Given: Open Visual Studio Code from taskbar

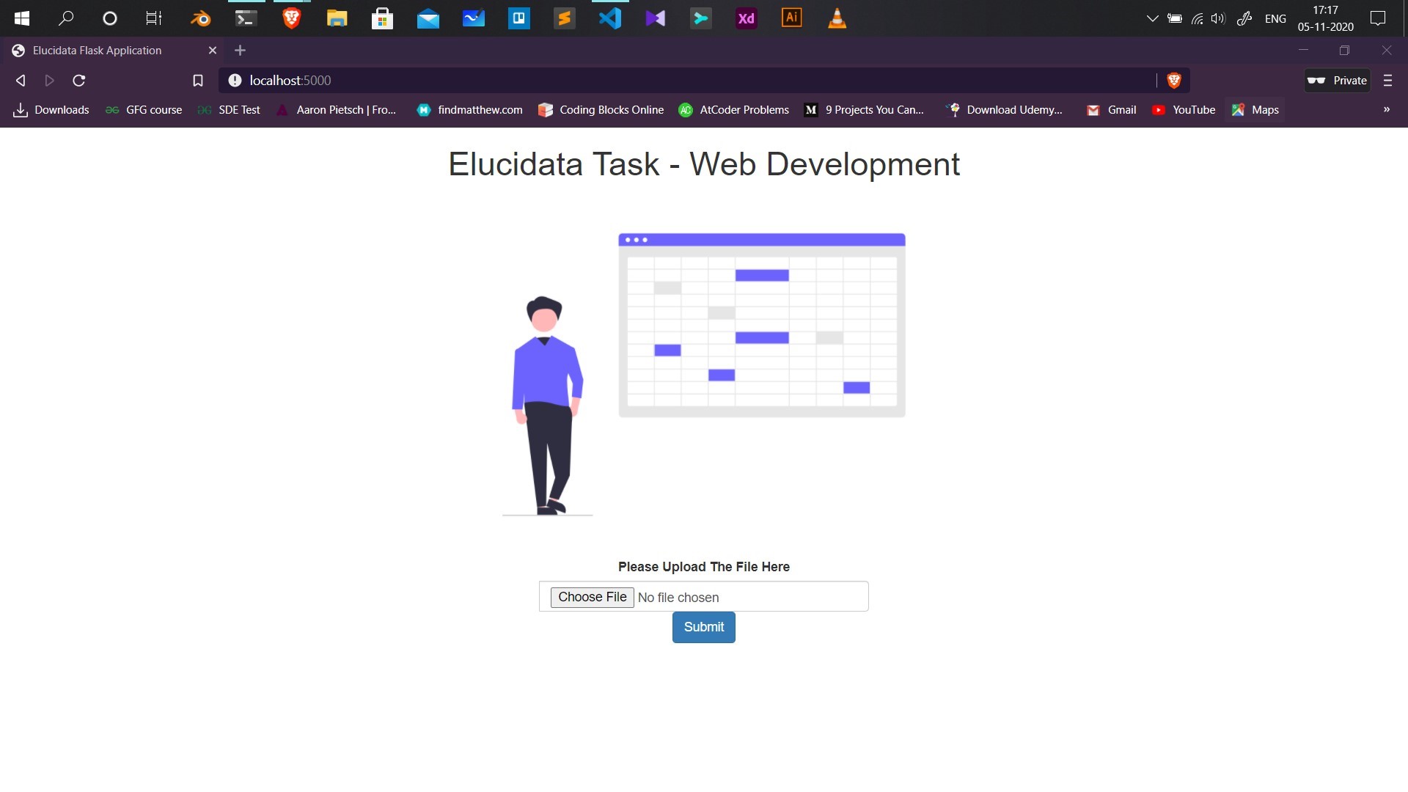Looking at the screenshot, I should tap(609, 18).
